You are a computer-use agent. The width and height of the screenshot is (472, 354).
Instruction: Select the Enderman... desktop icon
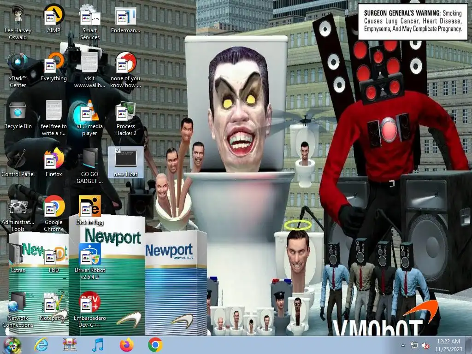(x=125, y=19)
